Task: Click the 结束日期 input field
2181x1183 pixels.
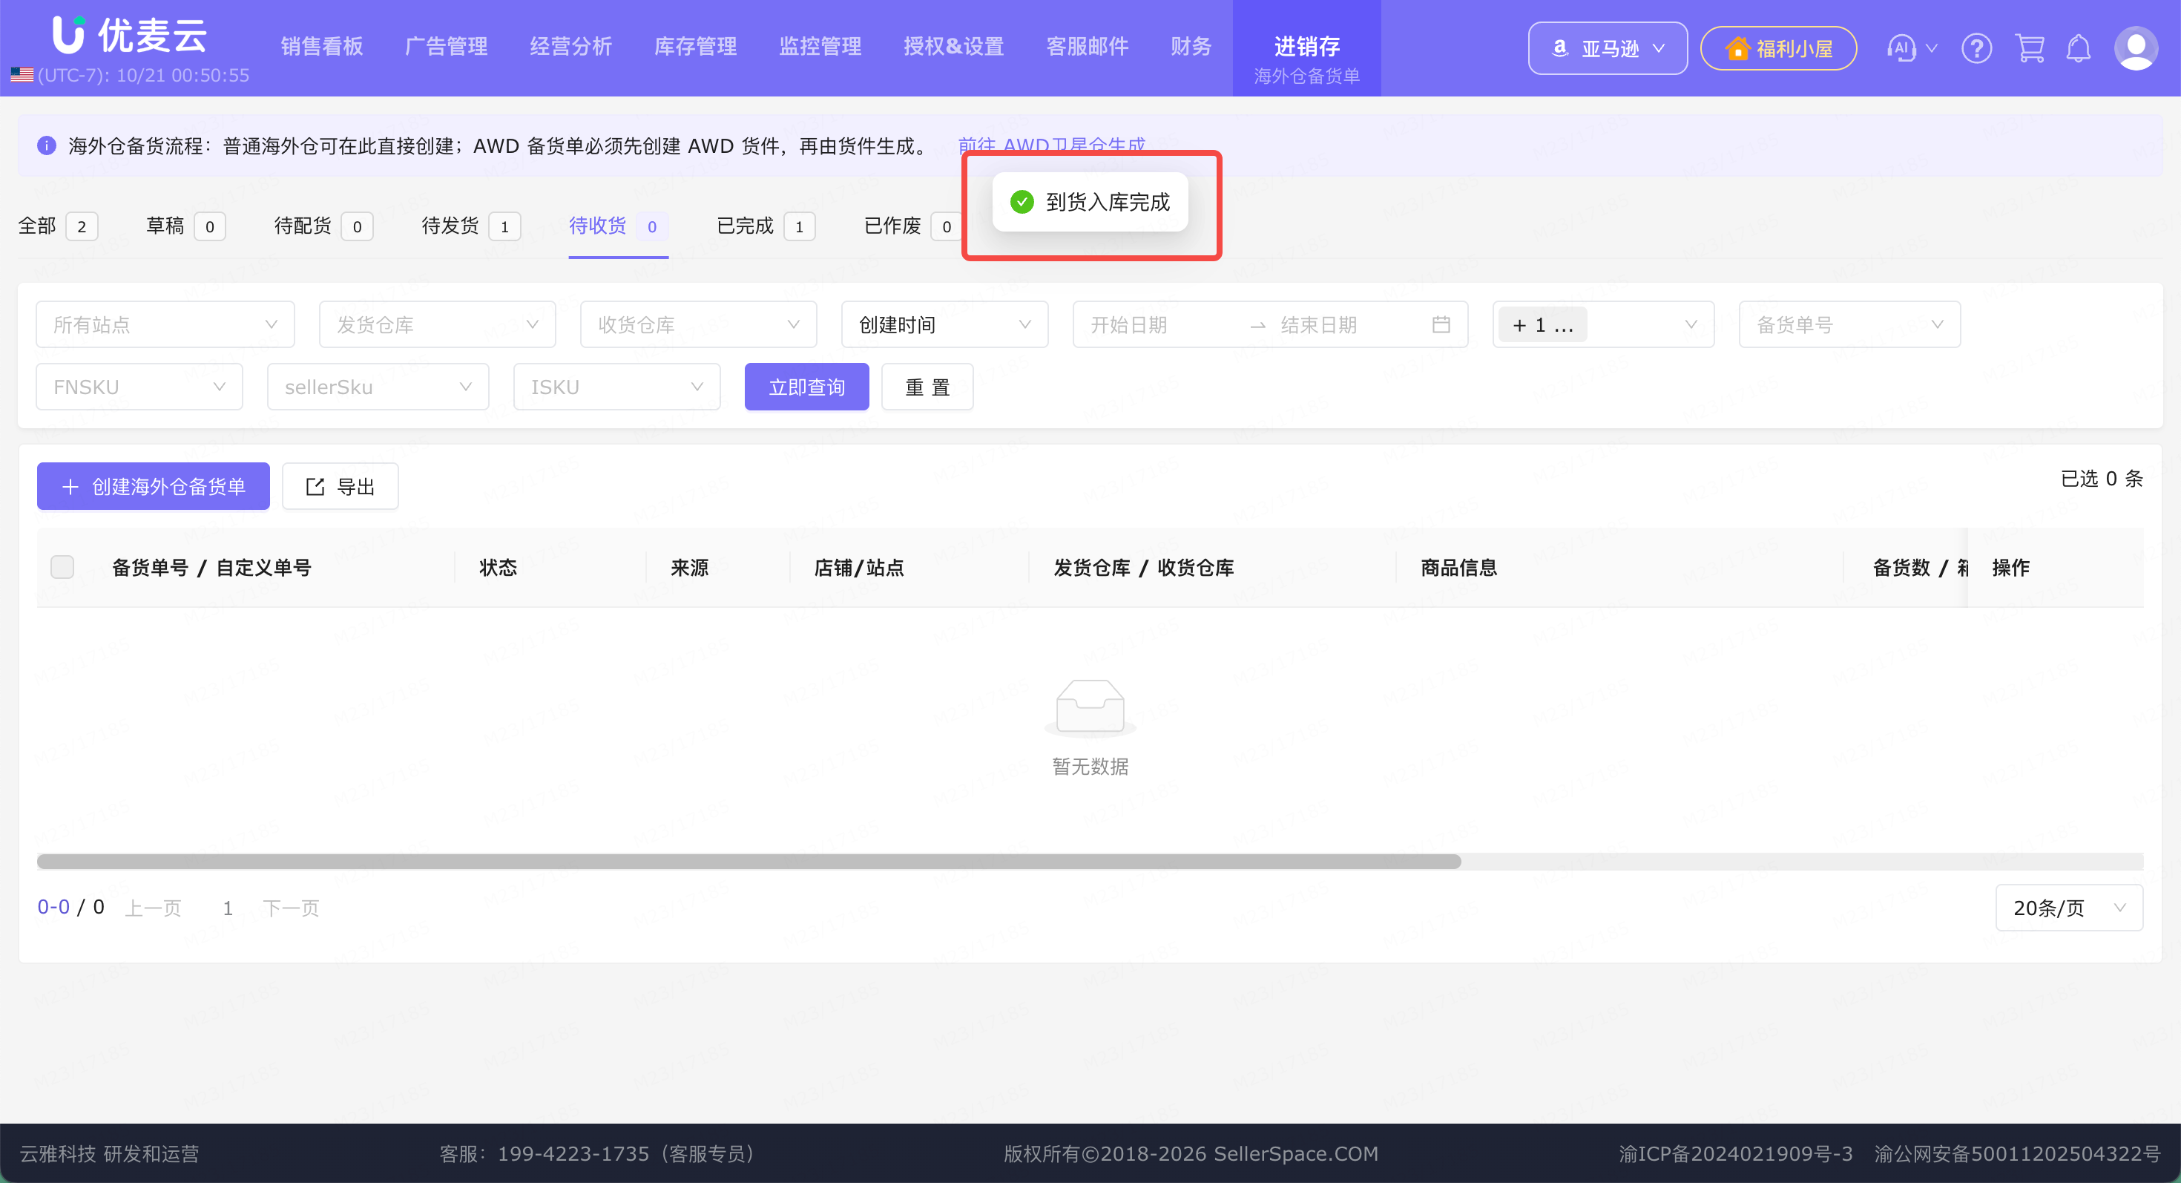Action: tap(1346, 324)
